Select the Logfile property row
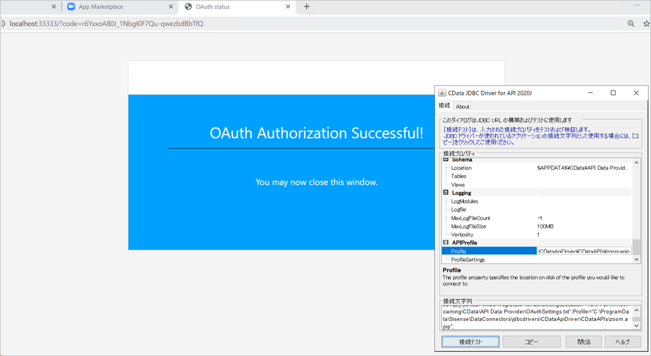Viewport: 651px width, 356px height. pyautogui.click(x=537, y=209)
